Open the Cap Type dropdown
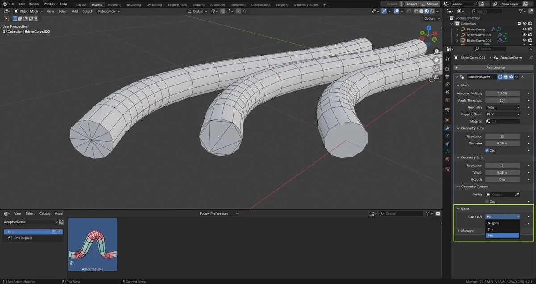536x284 pixels. 502,216
